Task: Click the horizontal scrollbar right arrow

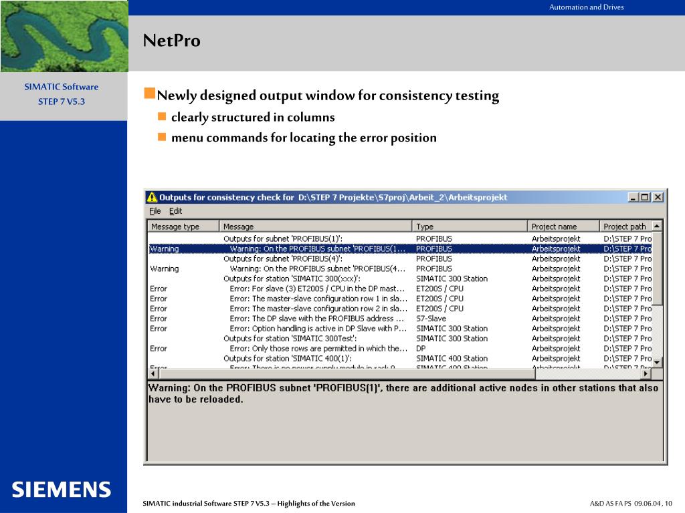Action: (x=646, y=374)
